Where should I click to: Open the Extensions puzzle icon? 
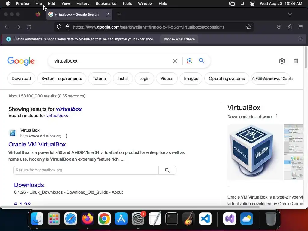(290, 27)
